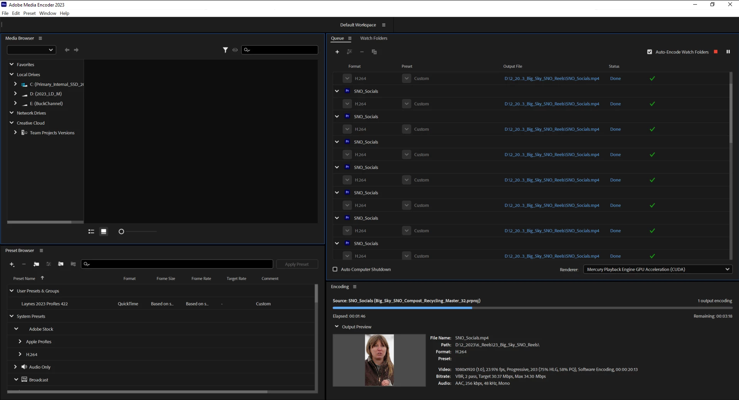
Task: Open the Media Browser panel menu
Action: (x=40, y=38)
